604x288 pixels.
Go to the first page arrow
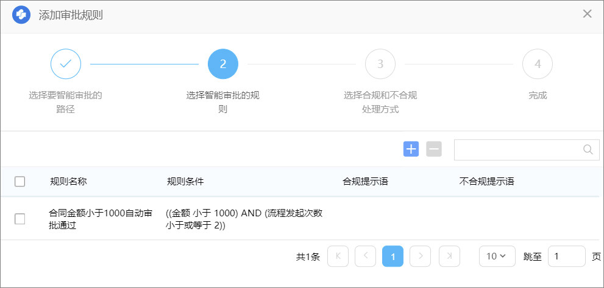[x=338, y=256]
